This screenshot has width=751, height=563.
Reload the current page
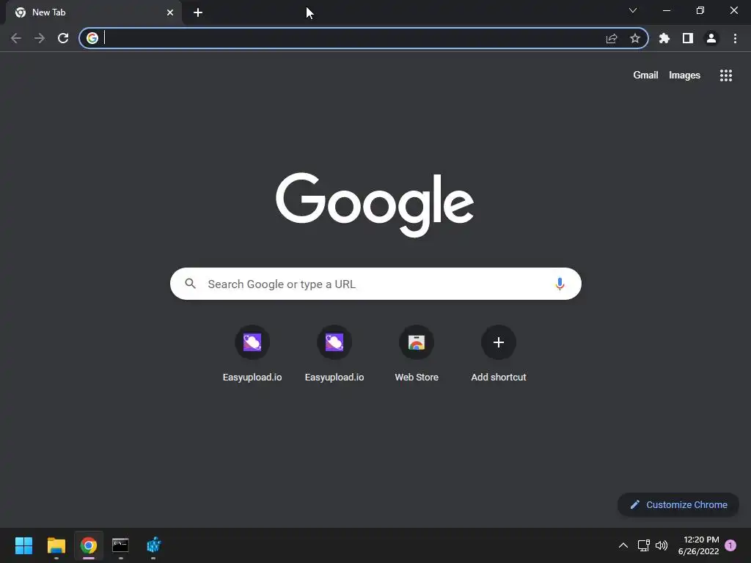coord(63,38)
